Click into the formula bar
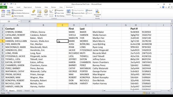The height and width of the screenshot is (97, 173). [x=101, y=21]
